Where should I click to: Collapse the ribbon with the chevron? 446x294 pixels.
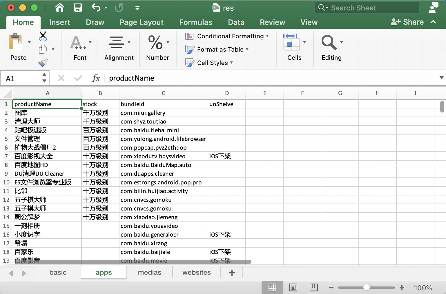point(433,22)
